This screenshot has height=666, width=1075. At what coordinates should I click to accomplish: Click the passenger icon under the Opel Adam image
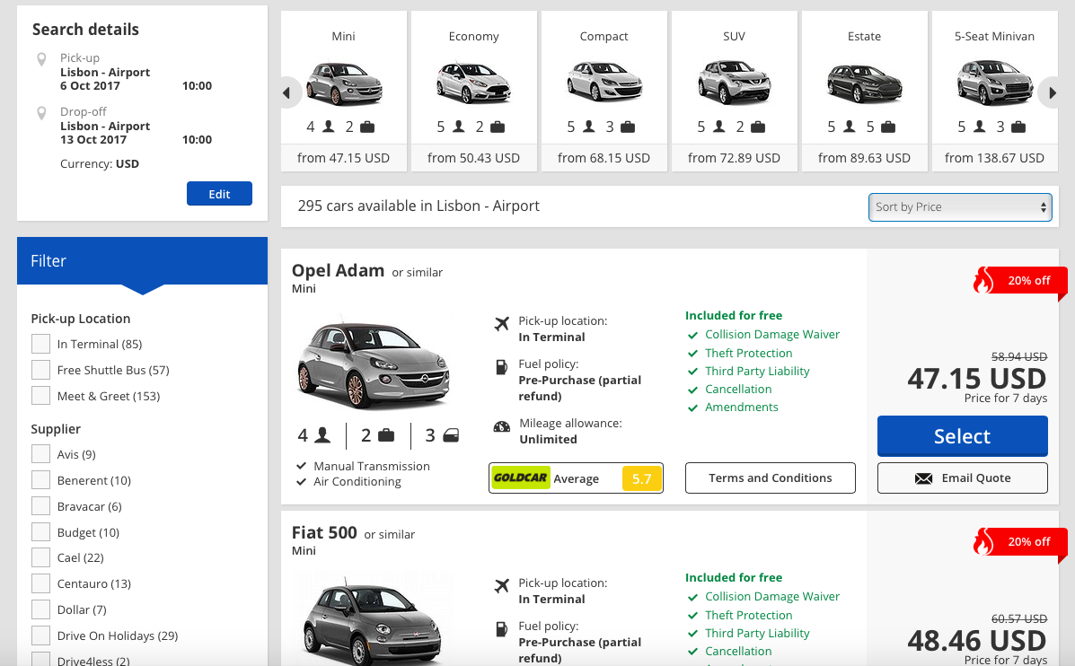(322, 435)
